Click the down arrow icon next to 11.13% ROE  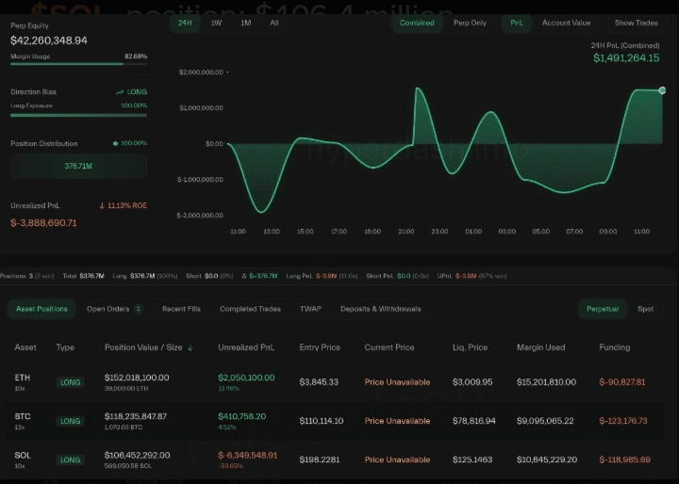(x=102, y=205)
